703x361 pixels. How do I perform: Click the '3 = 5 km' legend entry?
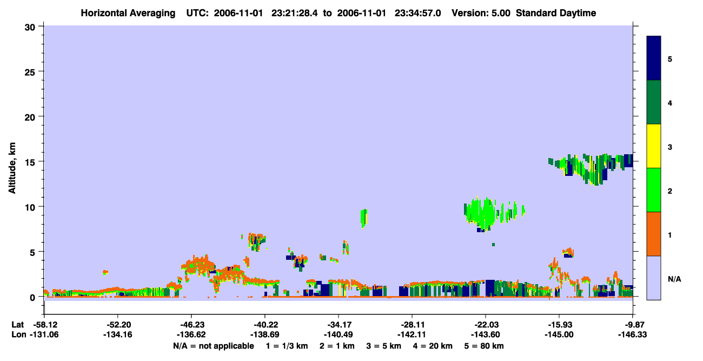tap(384, 346)
